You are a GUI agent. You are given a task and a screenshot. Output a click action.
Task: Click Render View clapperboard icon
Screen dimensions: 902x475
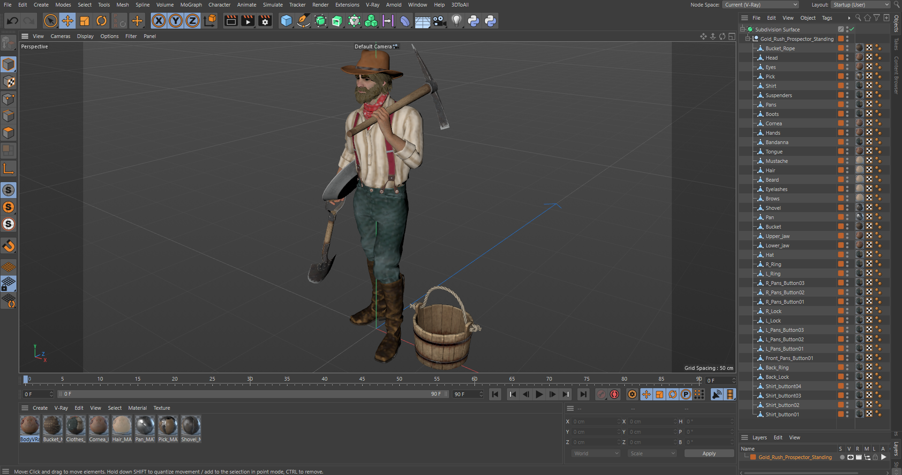[x=231, y=21]
